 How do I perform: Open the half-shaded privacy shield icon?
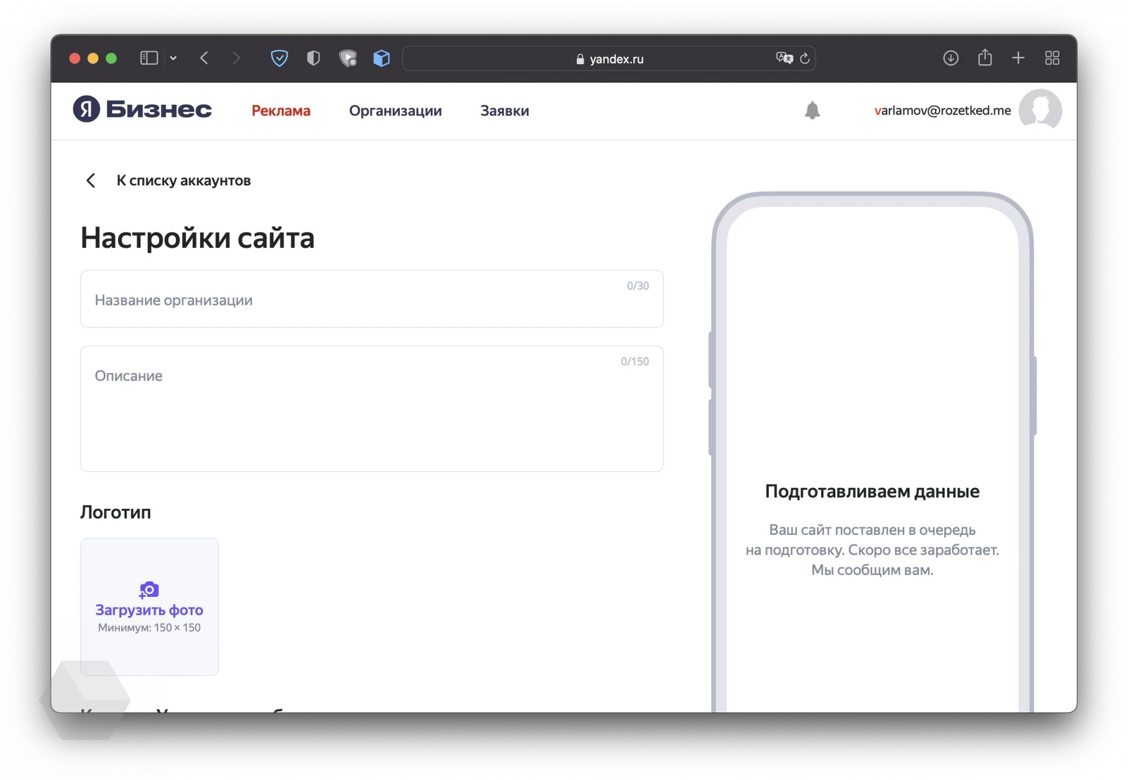point(314,58)
